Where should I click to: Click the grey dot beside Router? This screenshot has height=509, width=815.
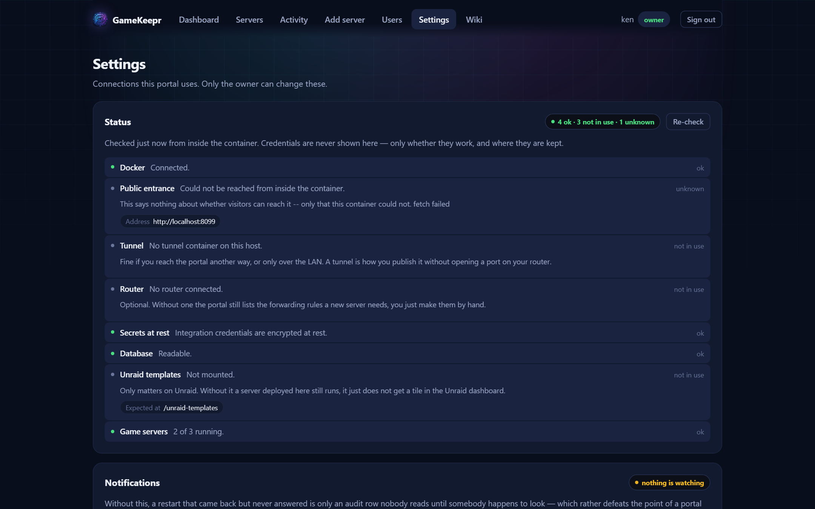point(112,289)
